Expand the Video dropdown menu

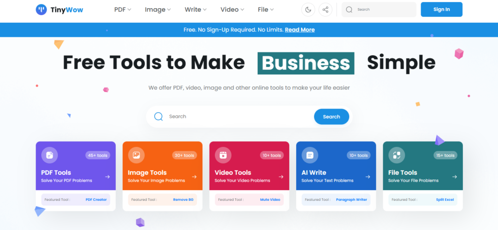click(232, 10)
